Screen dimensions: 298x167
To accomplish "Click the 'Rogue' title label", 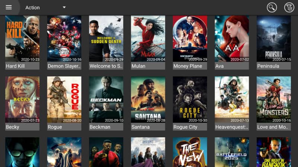I will pos(64,127).
